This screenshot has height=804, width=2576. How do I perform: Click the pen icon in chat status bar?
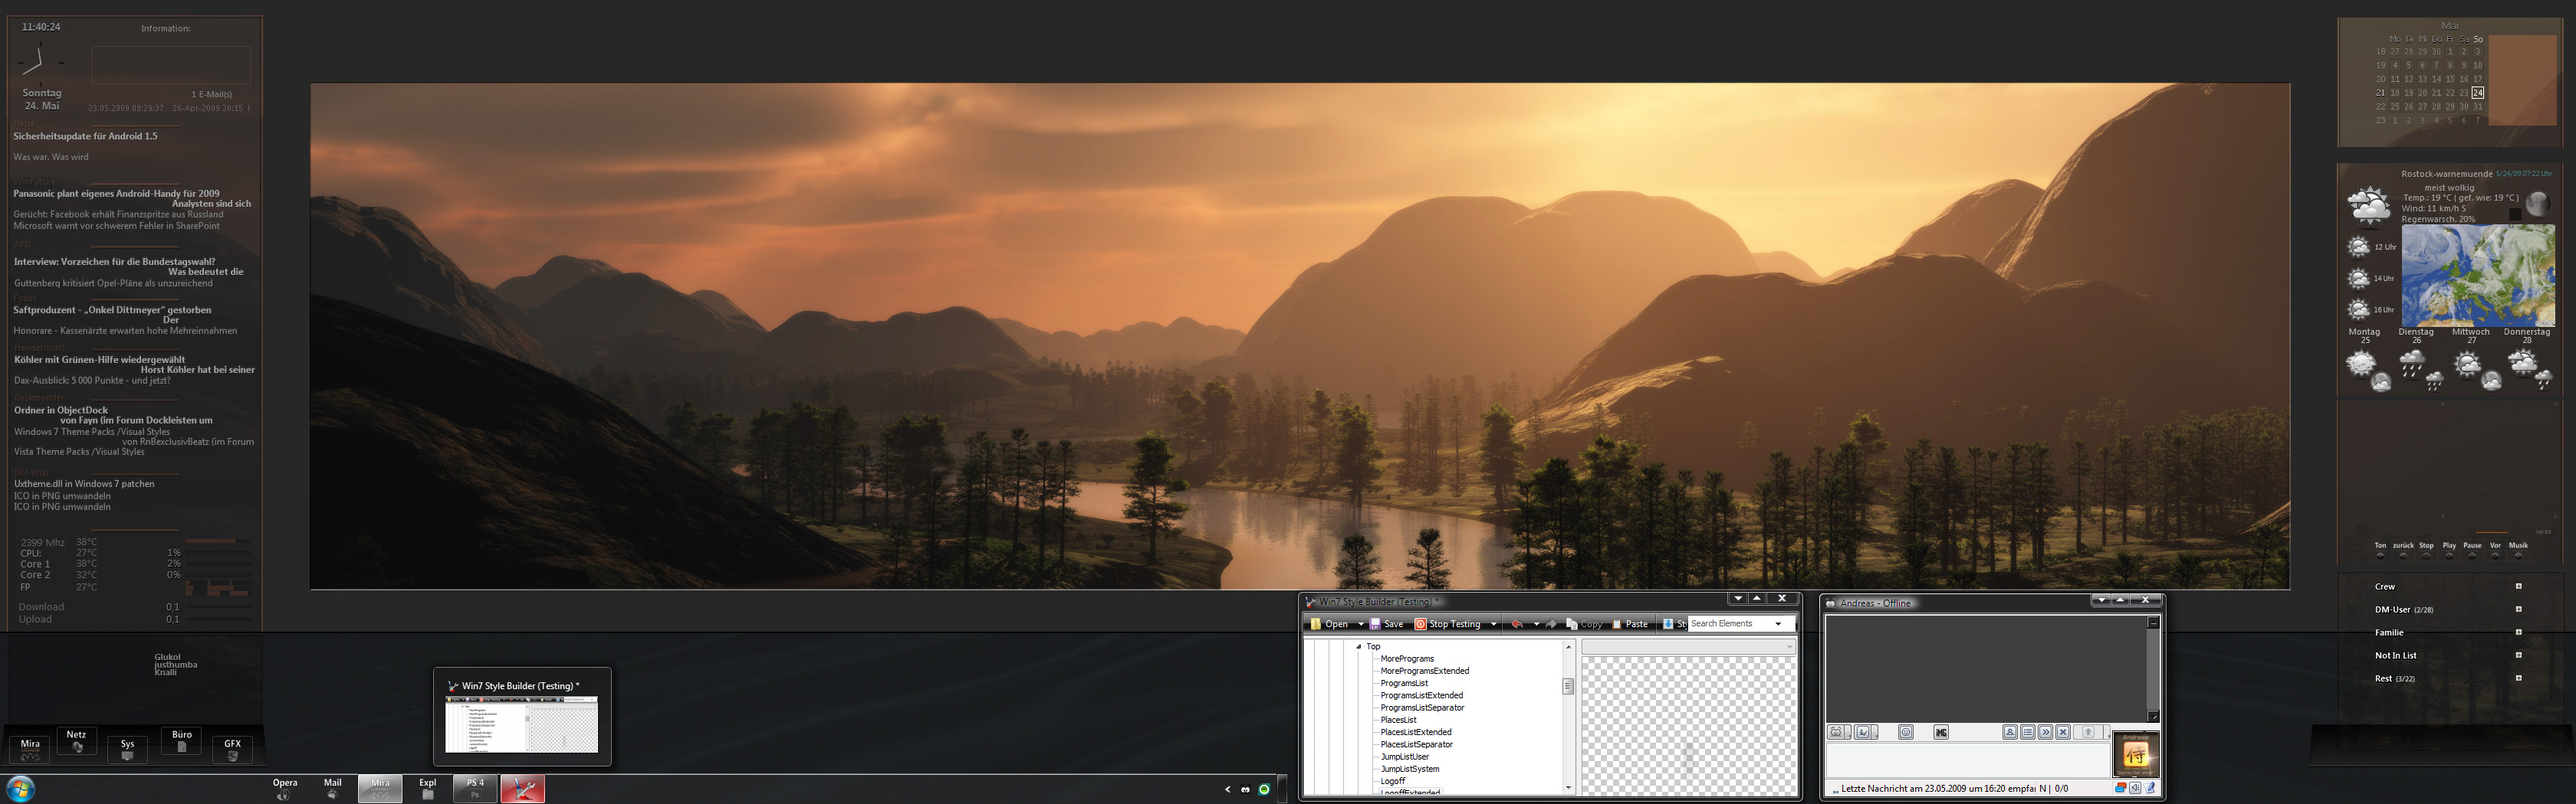coord(2150,788)
